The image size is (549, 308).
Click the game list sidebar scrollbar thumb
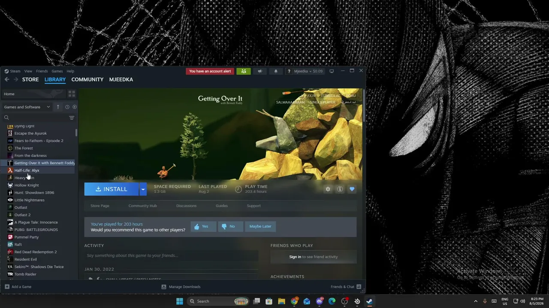coord(76,132)
